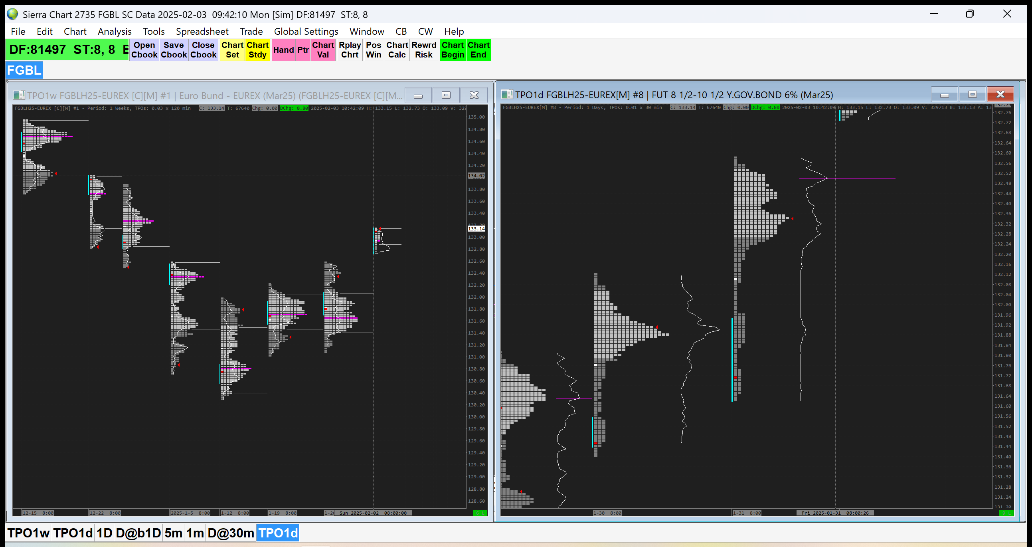The width and height of the screenshot is (1032, 547).
Task: Click the Chart Val pink button
Action: tap(323, 50)
